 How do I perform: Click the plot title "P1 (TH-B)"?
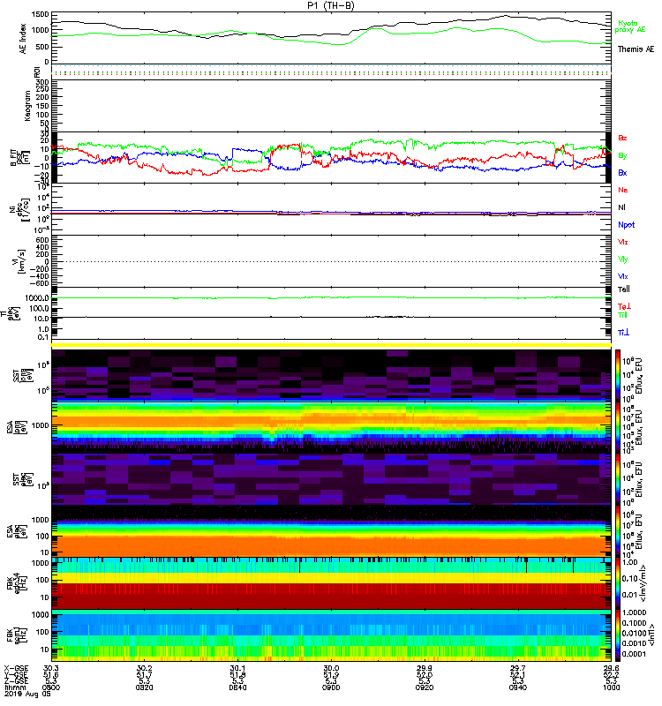(331, 5)
